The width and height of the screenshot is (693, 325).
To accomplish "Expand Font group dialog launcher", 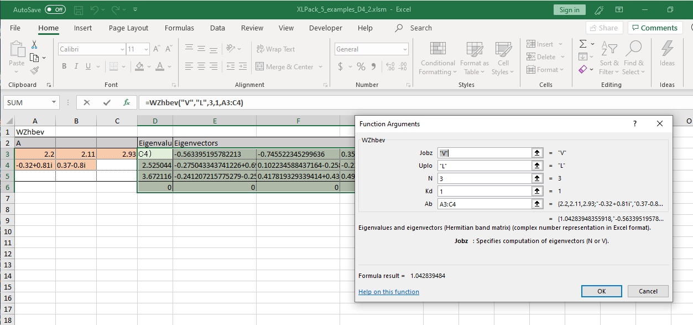I will (x=173, y=85).
